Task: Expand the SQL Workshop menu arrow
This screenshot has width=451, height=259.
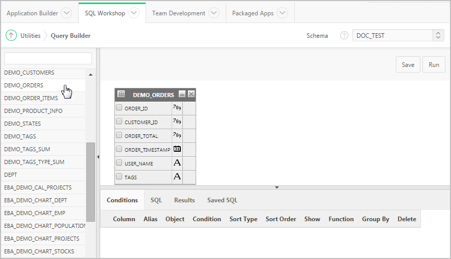Action: [134, 13]
